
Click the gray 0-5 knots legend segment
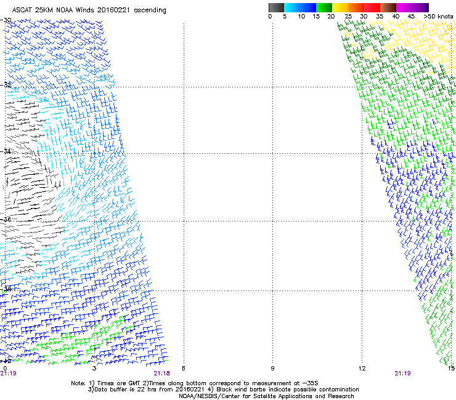276,7
